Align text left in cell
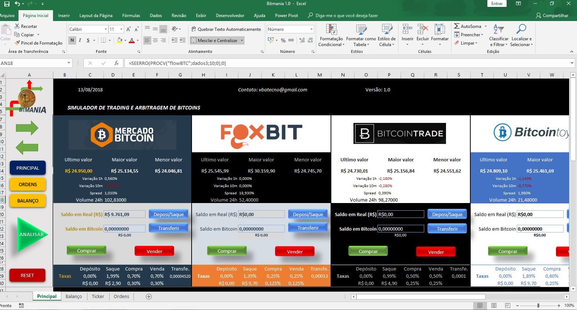This screenshot has height=310, width=577. (147, 40)
